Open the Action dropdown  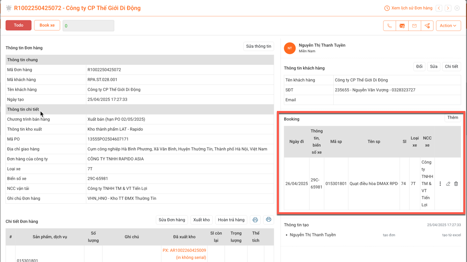[x=448, y=26]
